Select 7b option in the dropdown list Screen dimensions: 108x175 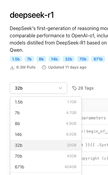[x=46, y=113]
